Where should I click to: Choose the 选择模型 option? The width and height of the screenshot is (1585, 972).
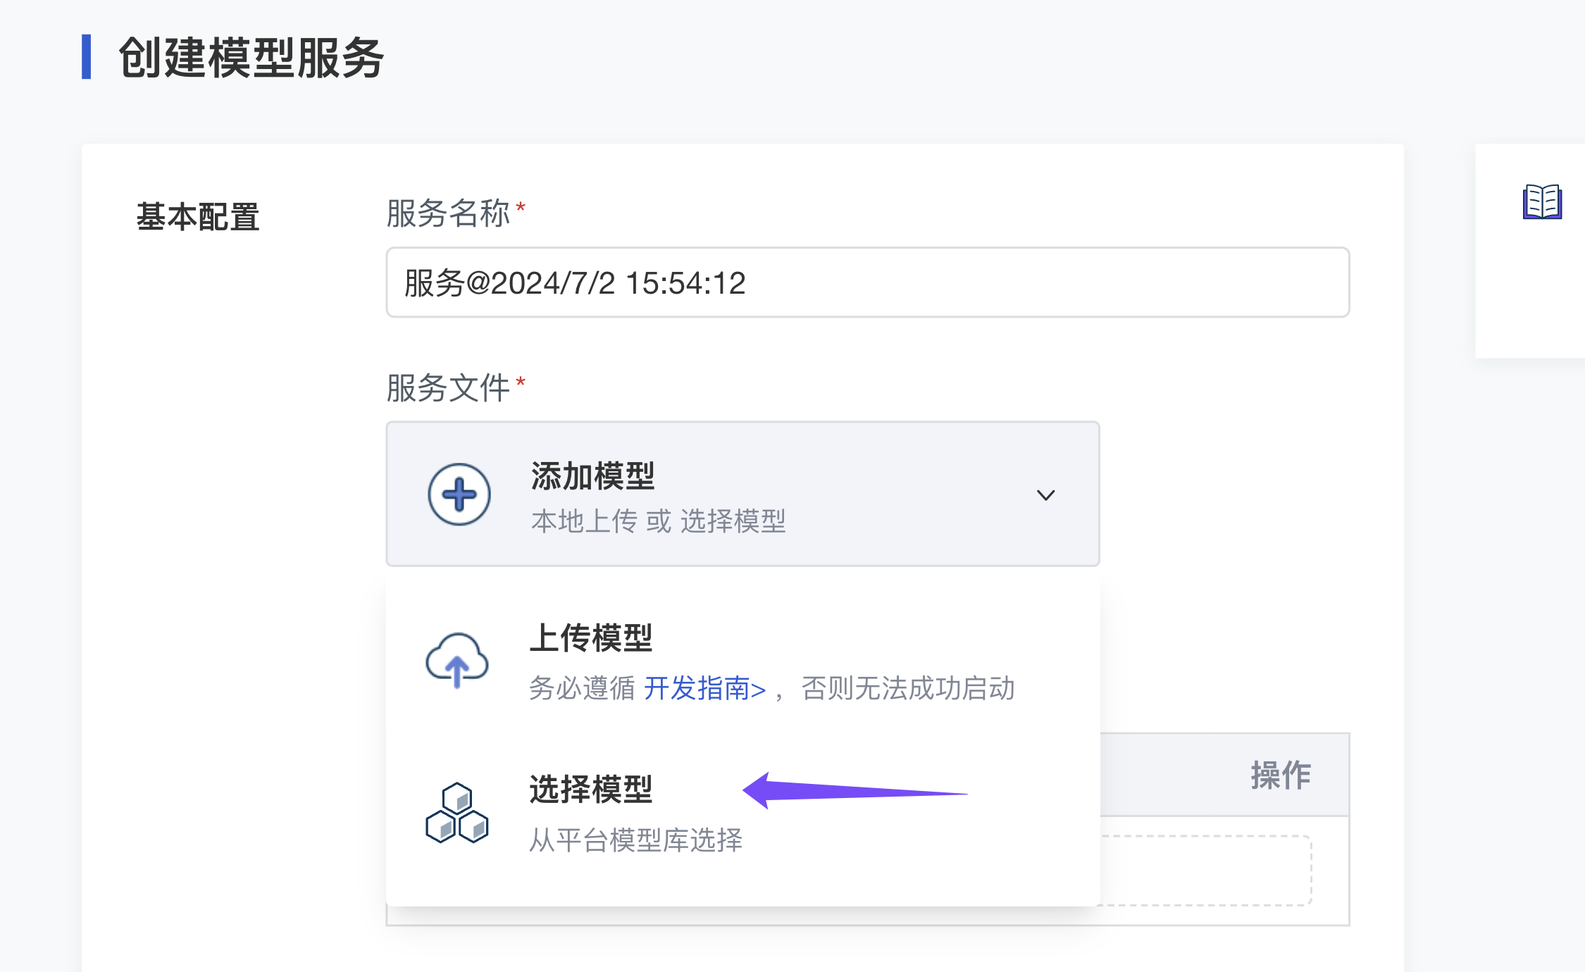click(x=591, y=790)
